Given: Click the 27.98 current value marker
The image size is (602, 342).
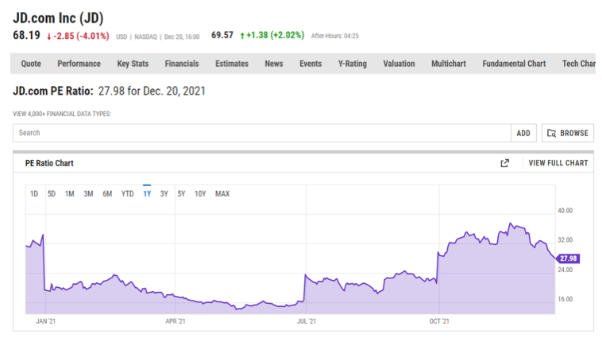Looking at the screenshot, I should click(x=568, y=258).
